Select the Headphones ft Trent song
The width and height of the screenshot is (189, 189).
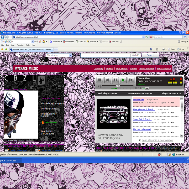tap(144, 109)
